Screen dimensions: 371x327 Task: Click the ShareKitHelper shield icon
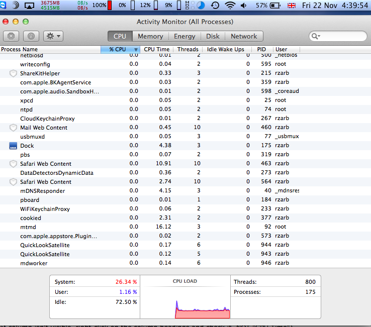click(13, 73)
